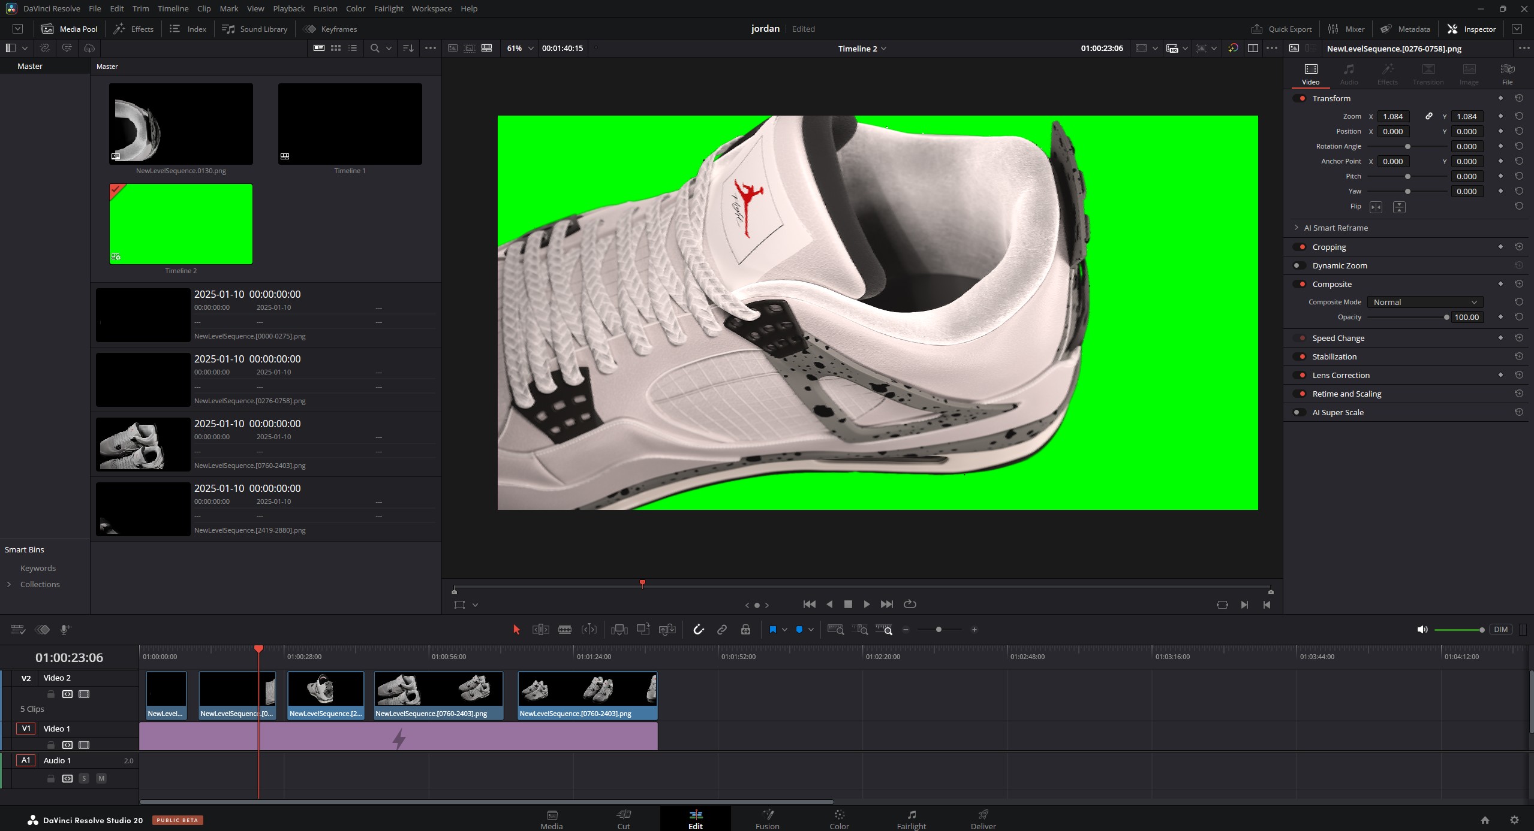Select the Timeline 2 green thumbnail
This screenshot has width=1534, height=831.
click(x=181, y=224)
